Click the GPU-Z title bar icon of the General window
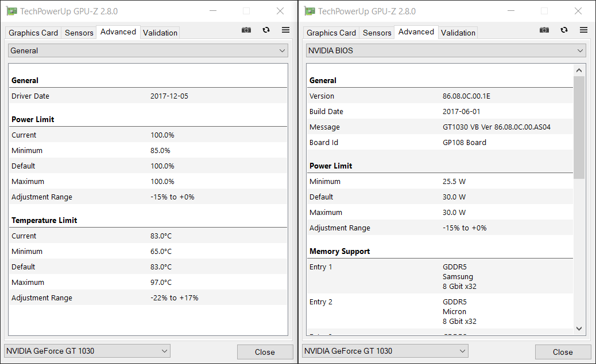The image size is (596, 364). 11,11
